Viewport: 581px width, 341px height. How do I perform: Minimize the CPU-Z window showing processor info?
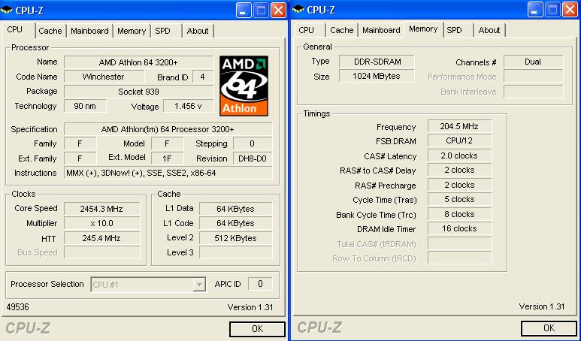click(244, 10)
